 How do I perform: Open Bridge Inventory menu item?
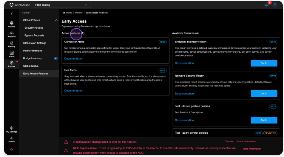(33, 58)
